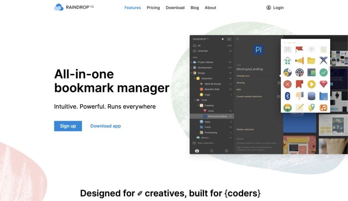Visit the Blog link in the nav
The width and height of the screenshot is (348, 201).
pyautogui.click(x=194, y=7)
